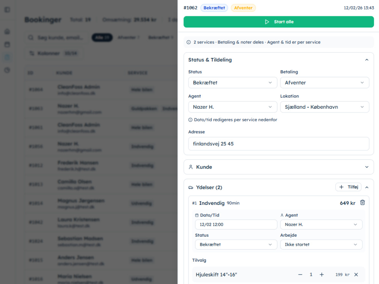Select Afventer filter tab in Bookinger

coord(128,37)
